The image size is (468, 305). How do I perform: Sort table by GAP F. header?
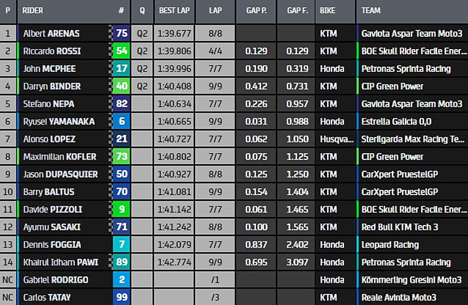pos(297,11)
